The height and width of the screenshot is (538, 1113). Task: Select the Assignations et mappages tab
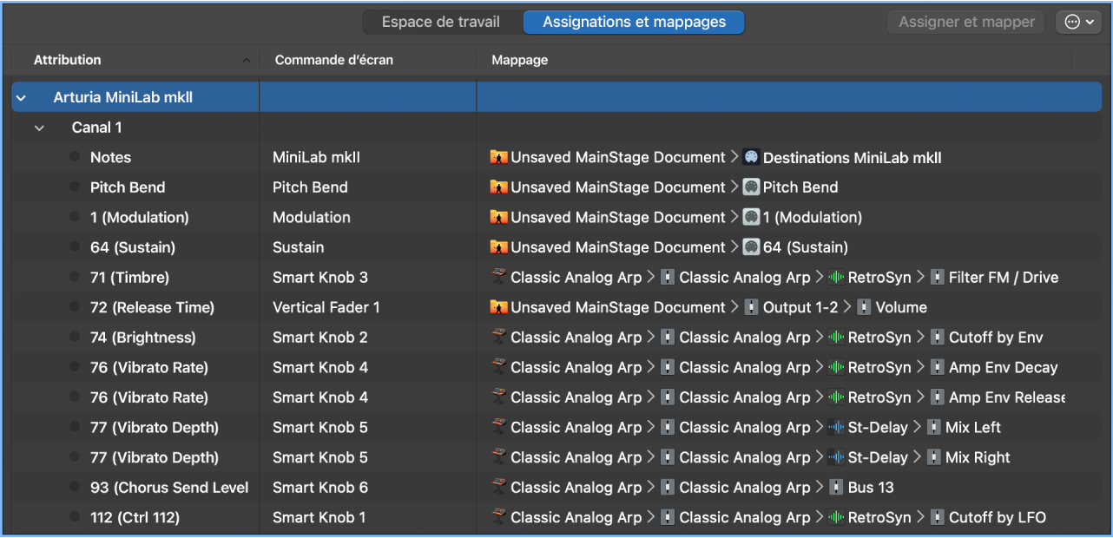tap(633, 22)
